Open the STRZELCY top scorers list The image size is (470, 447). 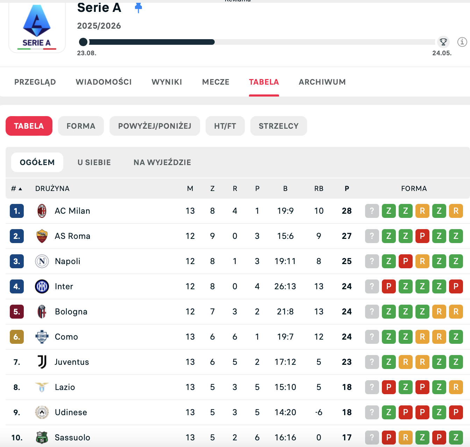(278, 126)
